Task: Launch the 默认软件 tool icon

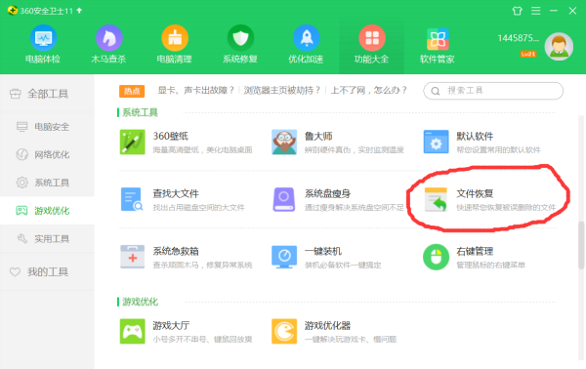Action: click(436, 142)
